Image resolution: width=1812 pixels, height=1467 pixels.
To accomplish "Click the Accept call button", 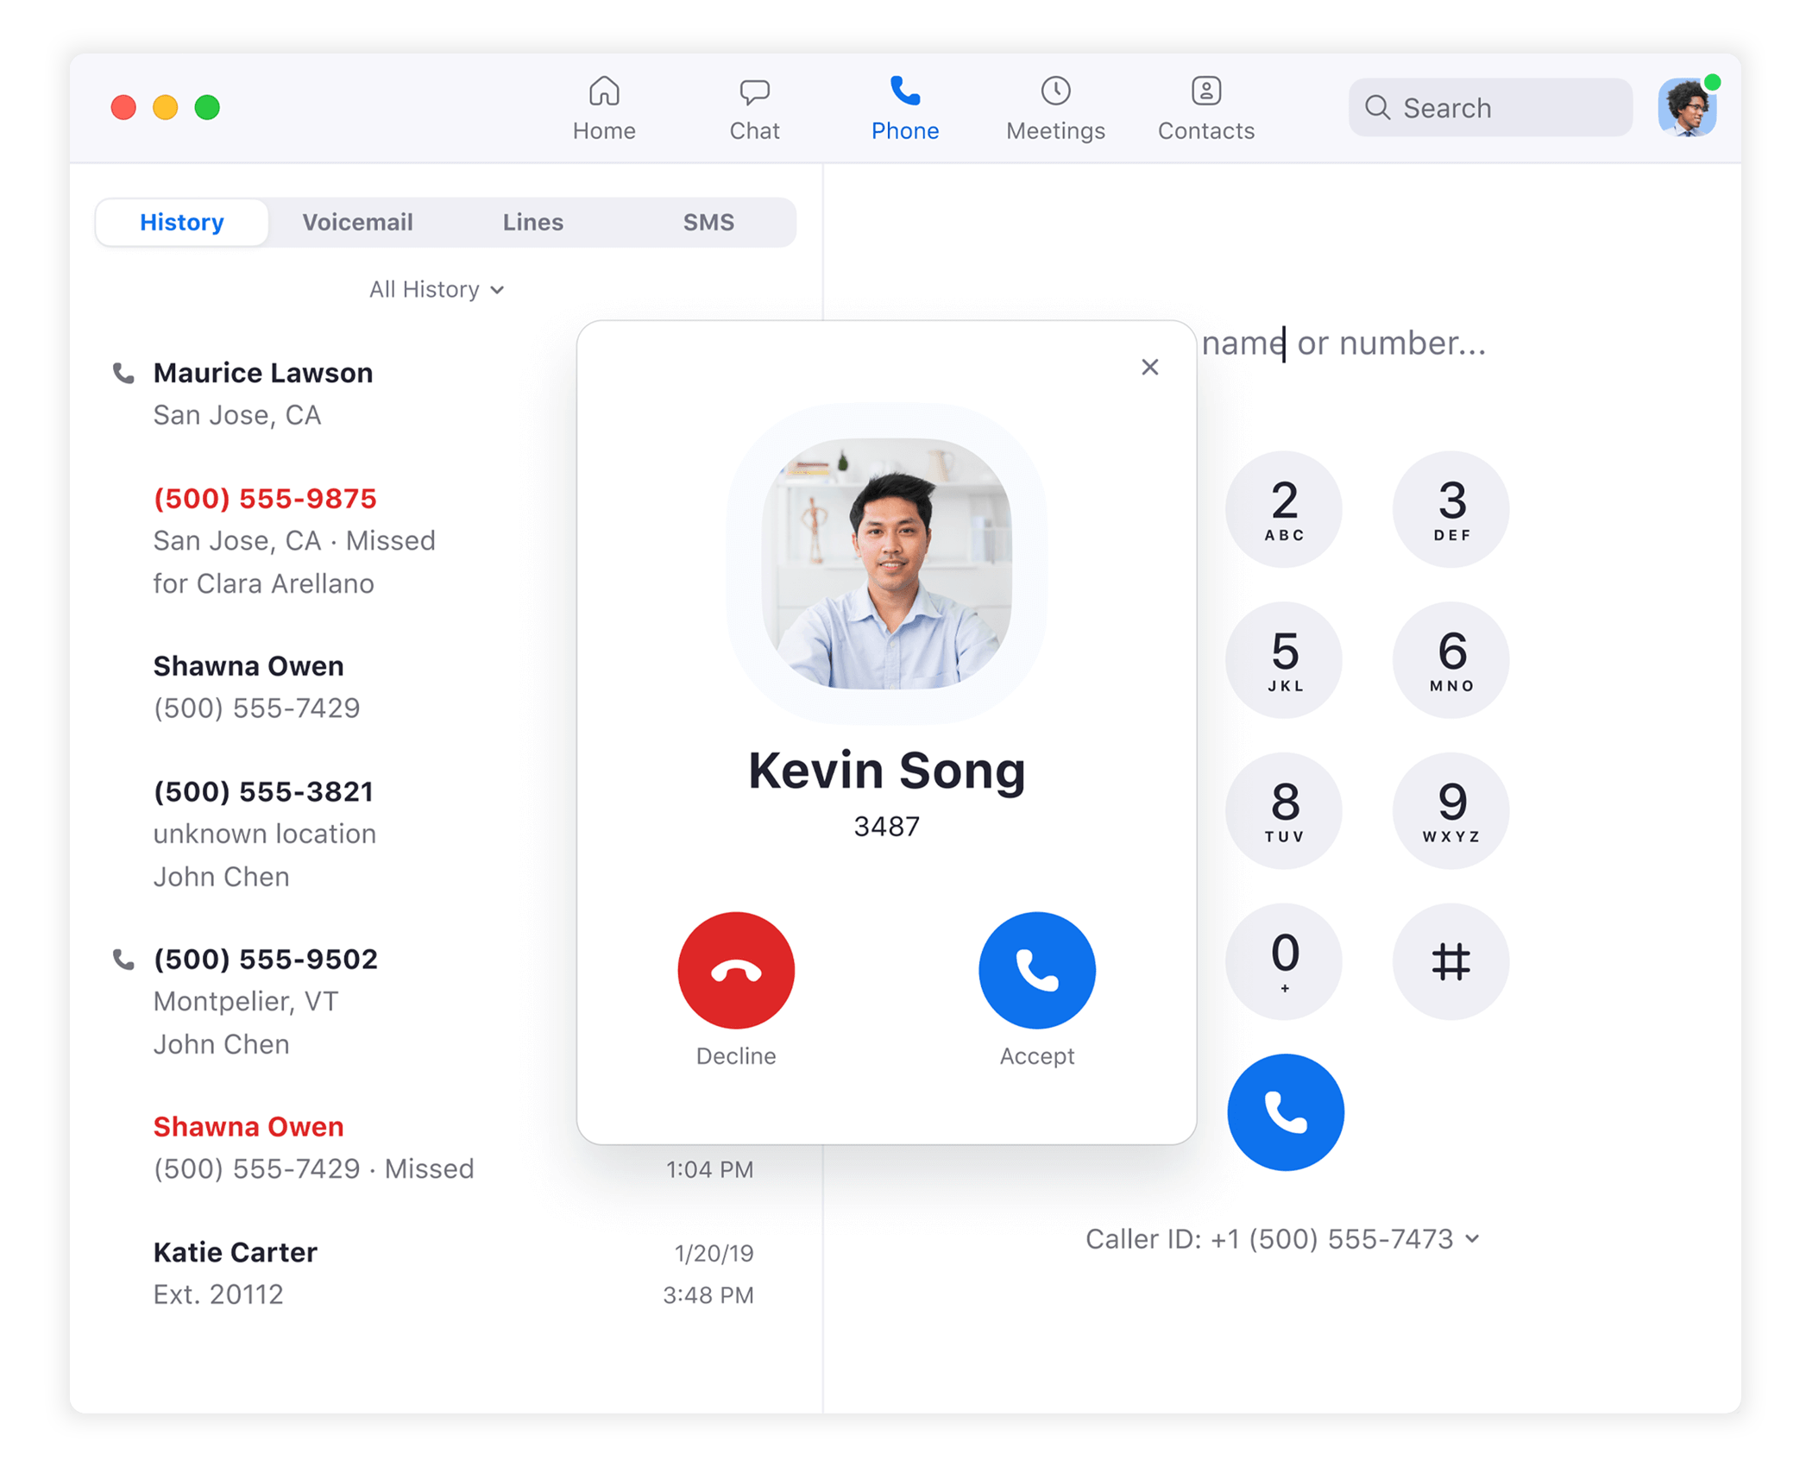I will click(x=1038, y=972).
